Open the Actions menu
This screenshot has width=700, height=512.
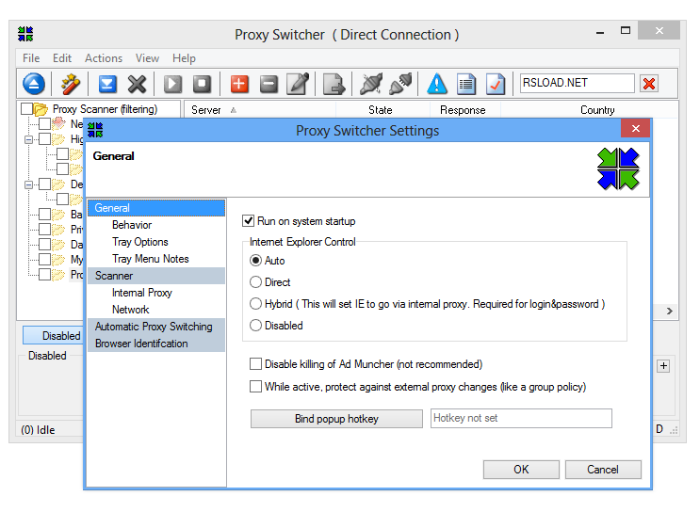point(104,58)
